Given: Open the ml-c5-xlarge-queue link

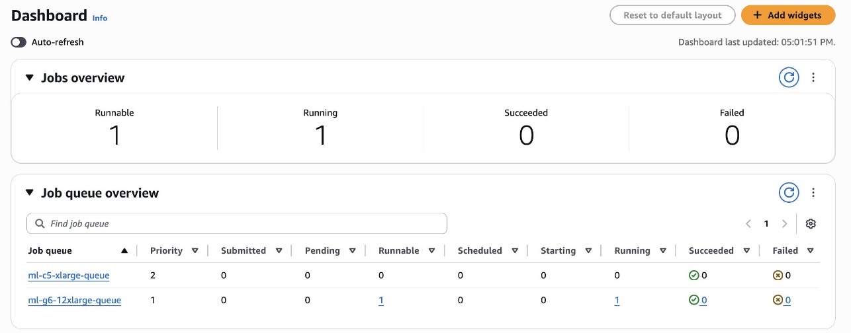Looking at the screenshot, I should 69,276.
